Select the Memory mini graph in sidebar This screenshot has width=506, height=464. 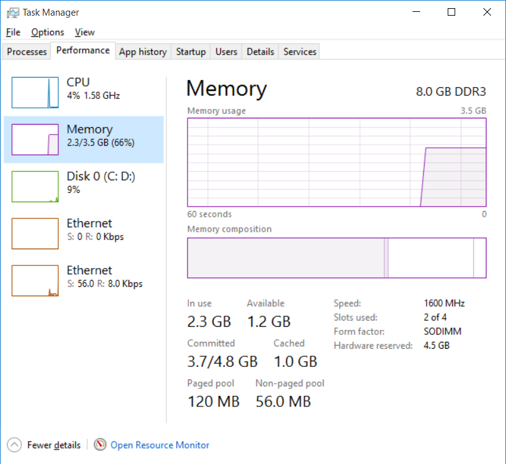(x=34, y=139)
